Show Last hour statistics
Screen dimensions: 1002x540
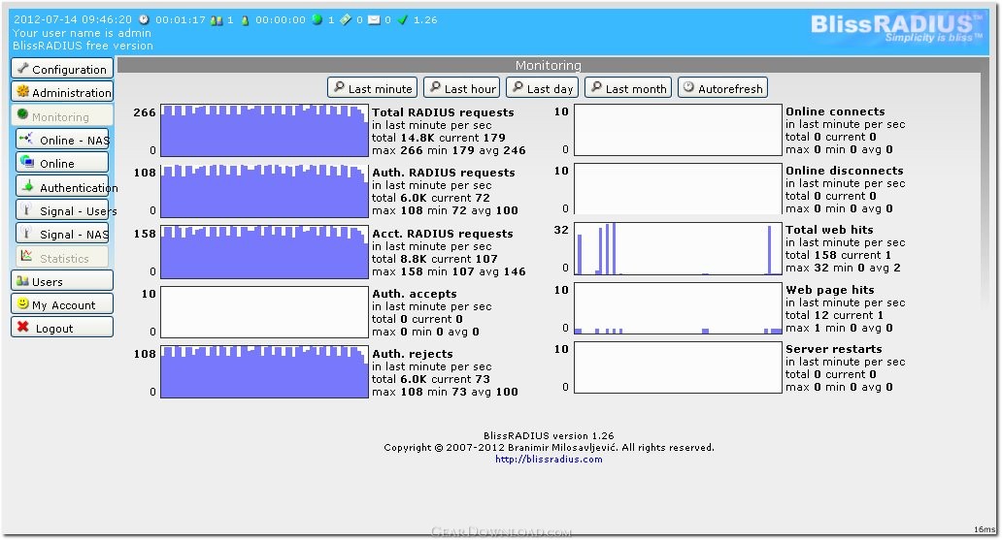[x=462, y=87]
